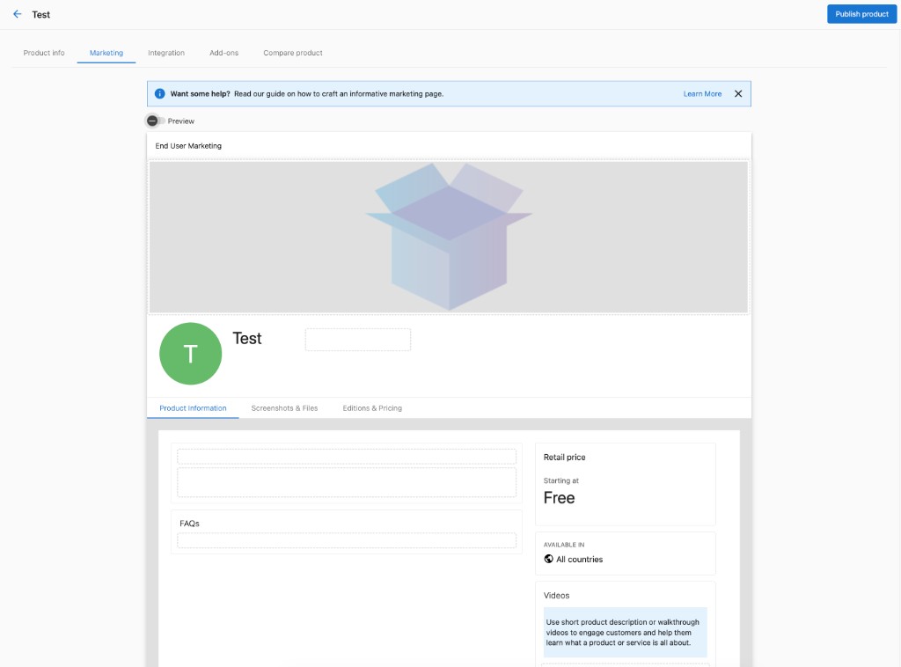
Task: Open the Add-ons tab
Action: (223, 53)
